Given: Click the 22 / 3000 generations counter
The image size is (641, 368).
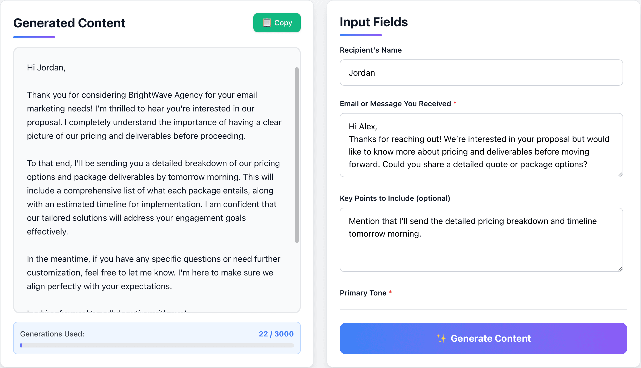Looking at the screenshot, I should pyautogui.click(x=276, y=334).
